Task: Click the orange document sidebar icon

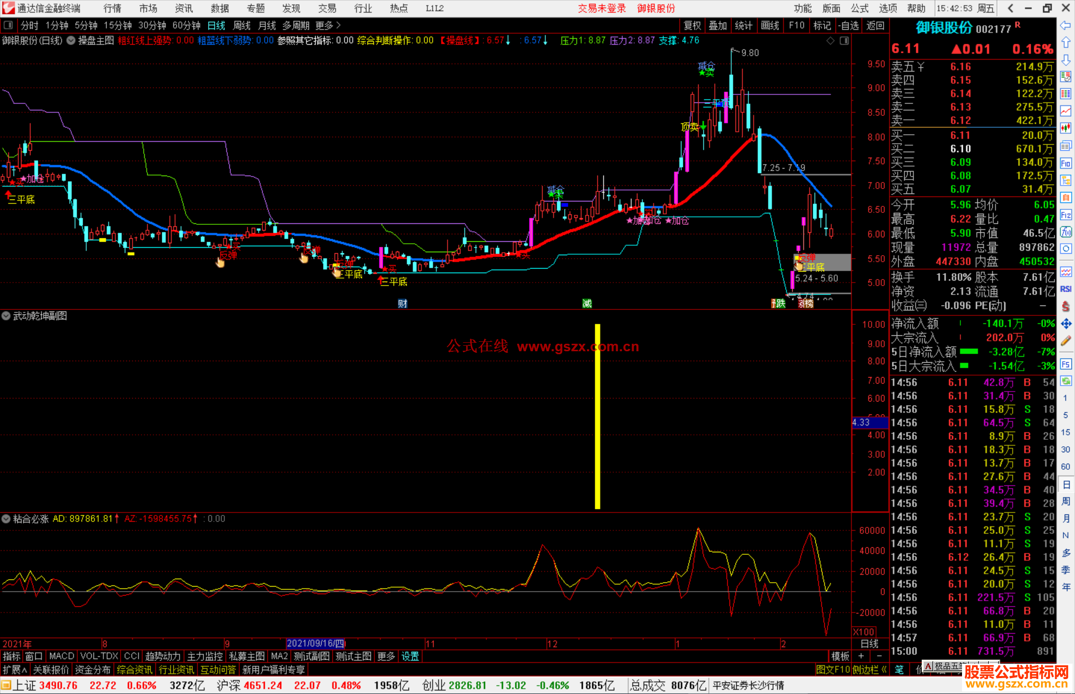Action: coord(1066,198)
